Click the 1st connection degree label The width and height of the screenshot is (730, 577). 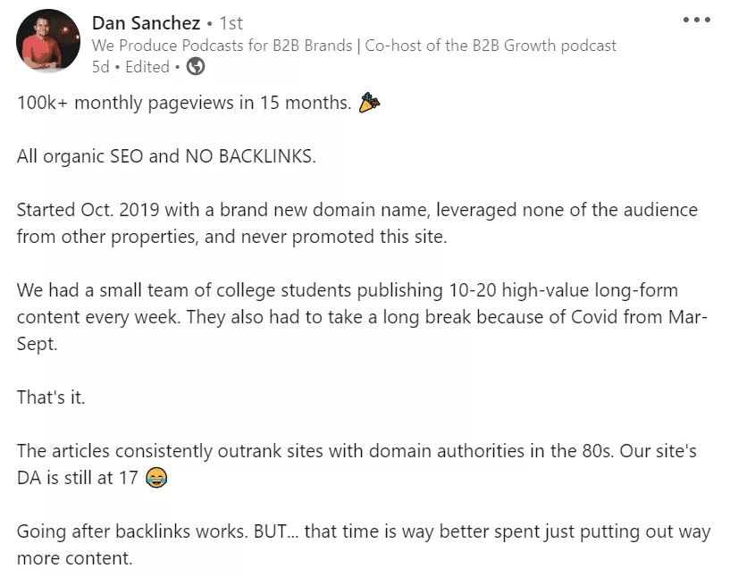click(231, 23)
